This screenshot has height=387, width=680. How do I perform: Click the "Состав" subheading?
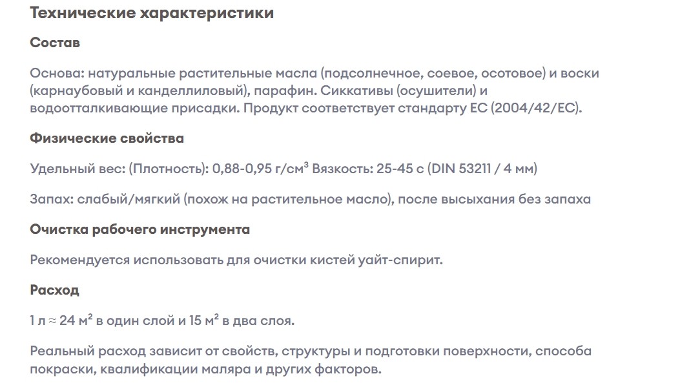pos(55,43)
